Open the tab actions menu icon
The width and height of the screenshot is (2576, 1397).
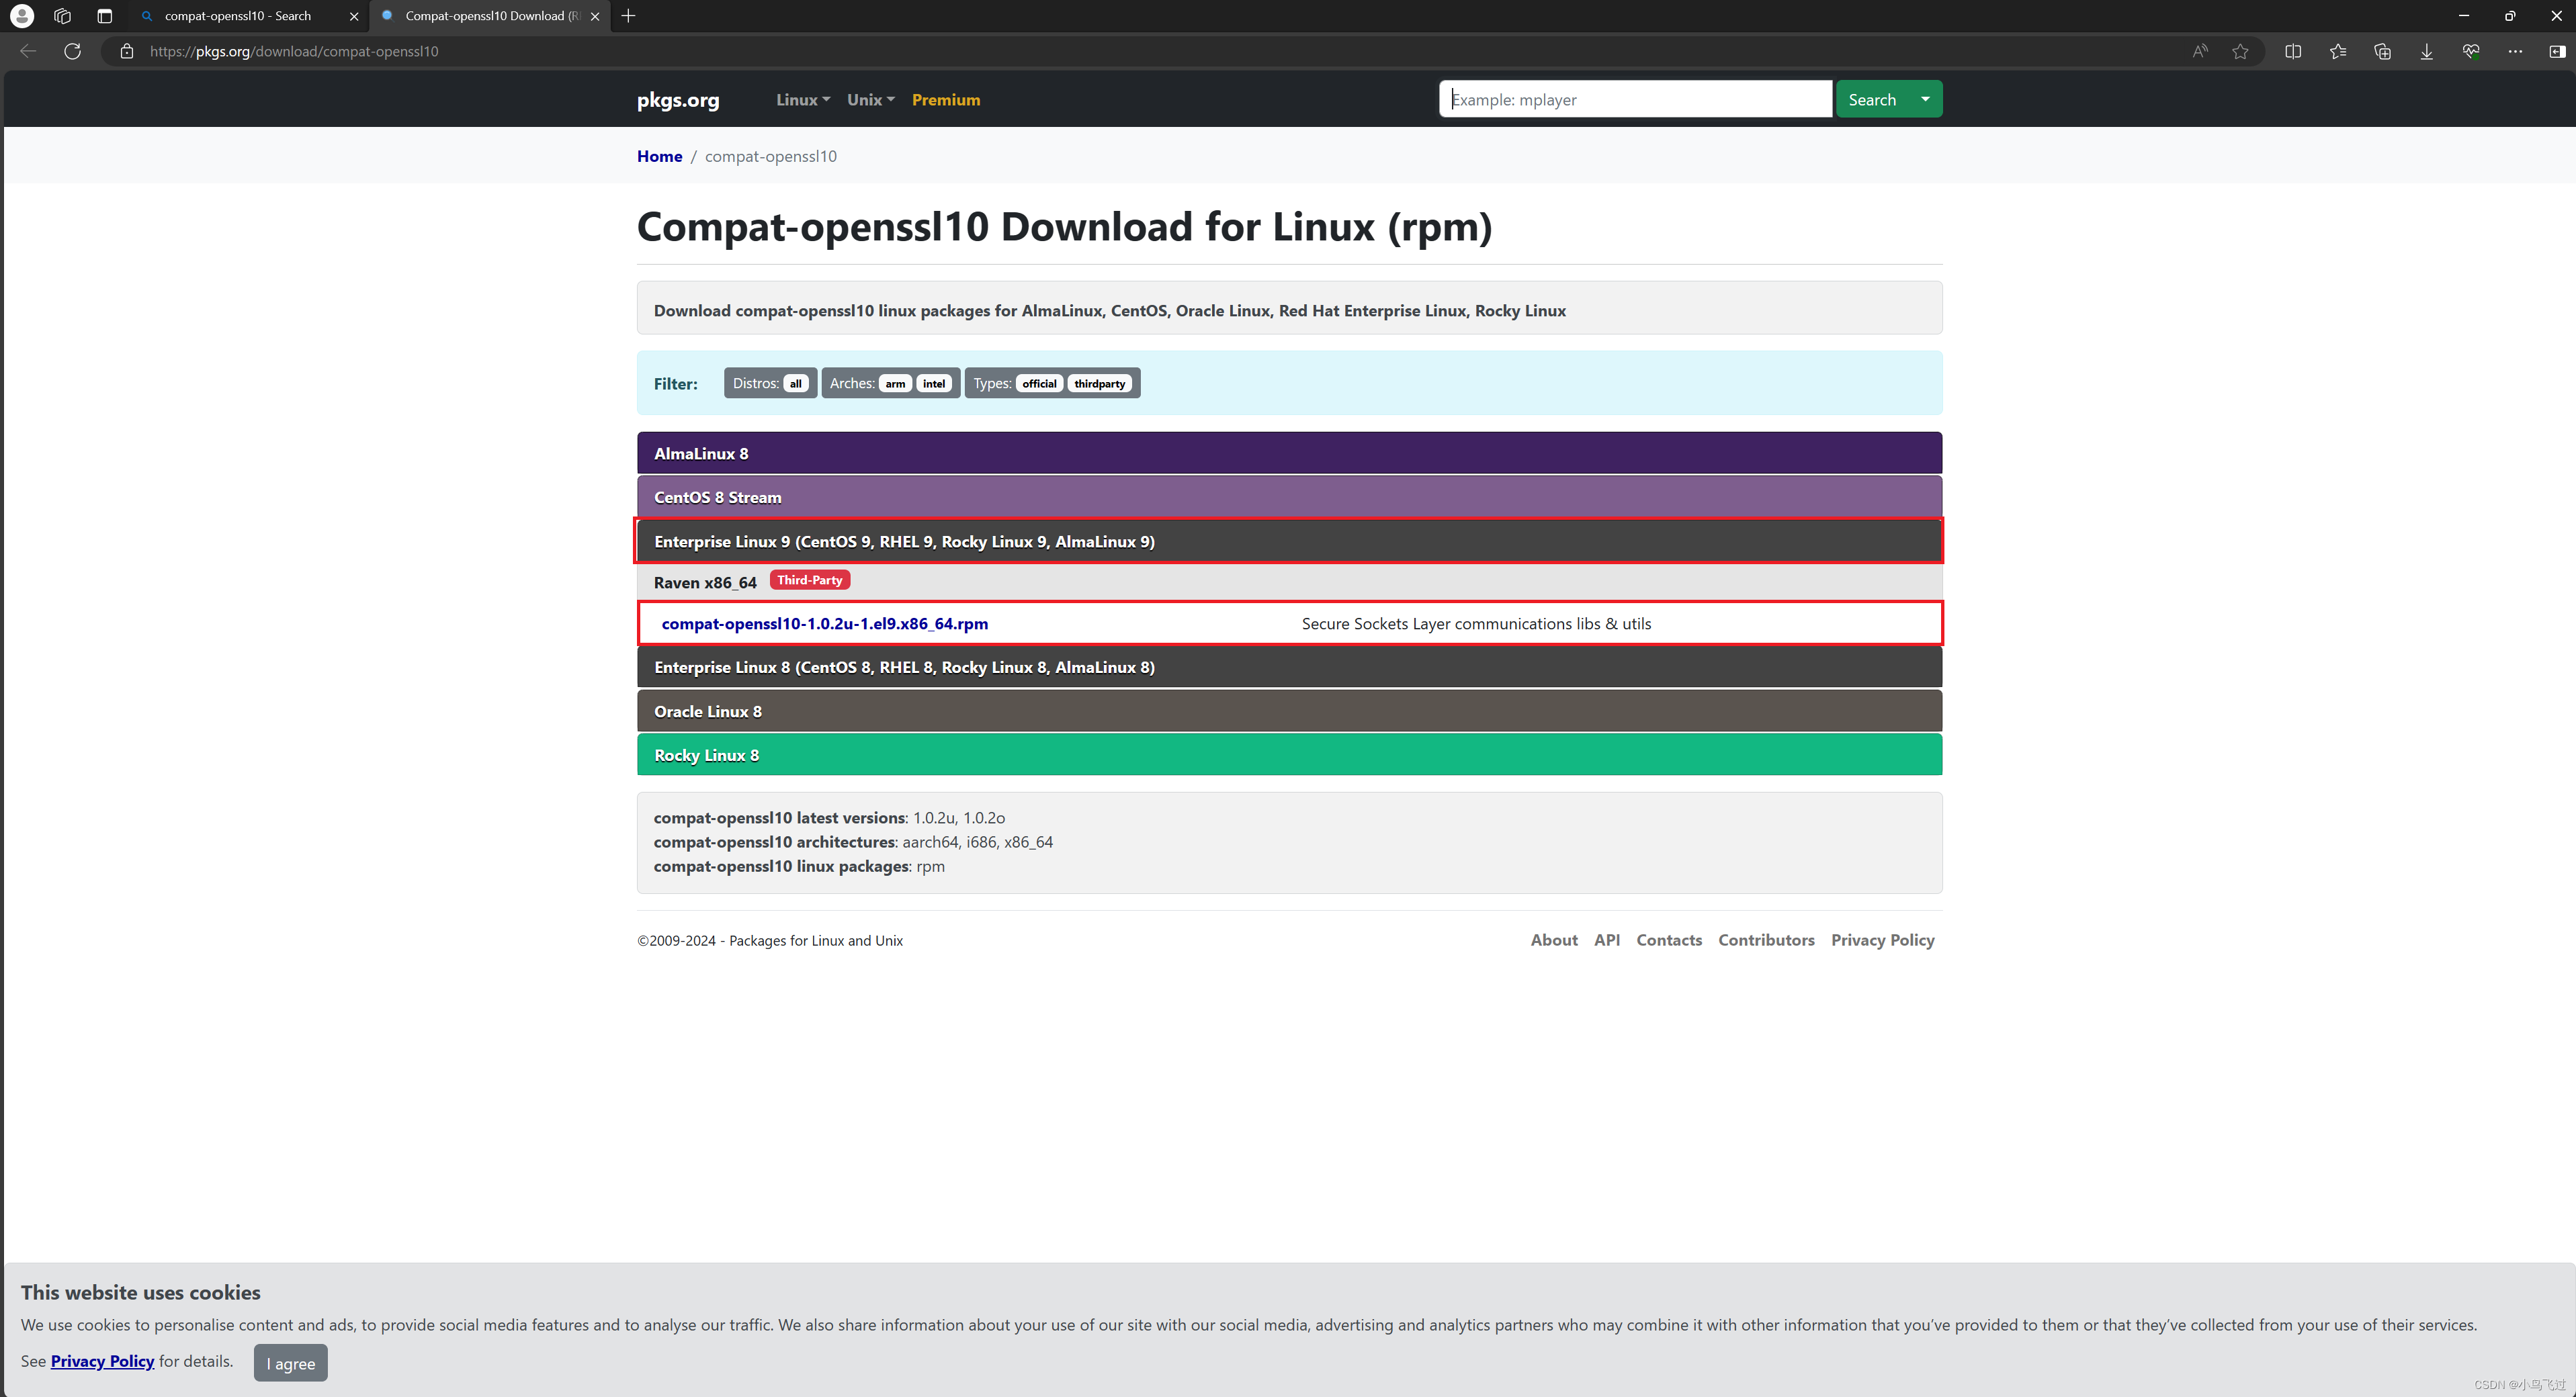(104, 16)
